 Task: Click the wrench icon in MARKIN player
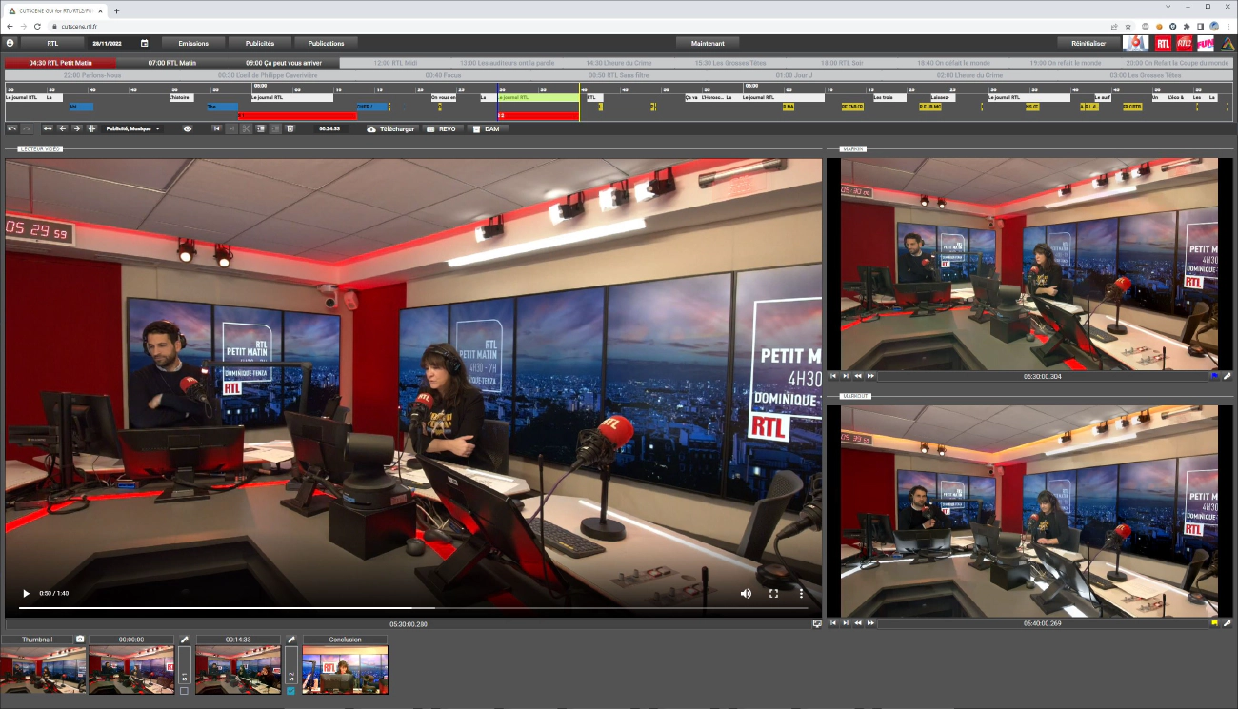click(1228, 376)
